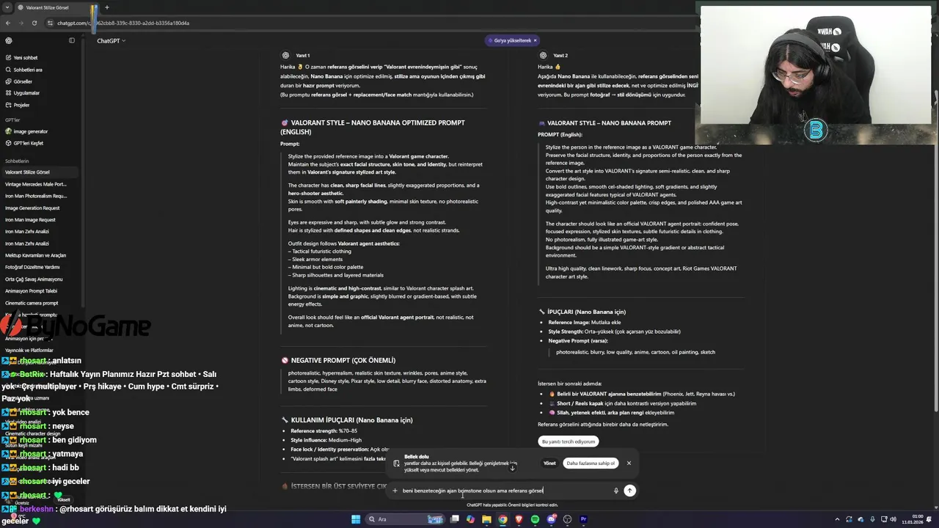
Task: Go forward in the browser
Action: 21,23
